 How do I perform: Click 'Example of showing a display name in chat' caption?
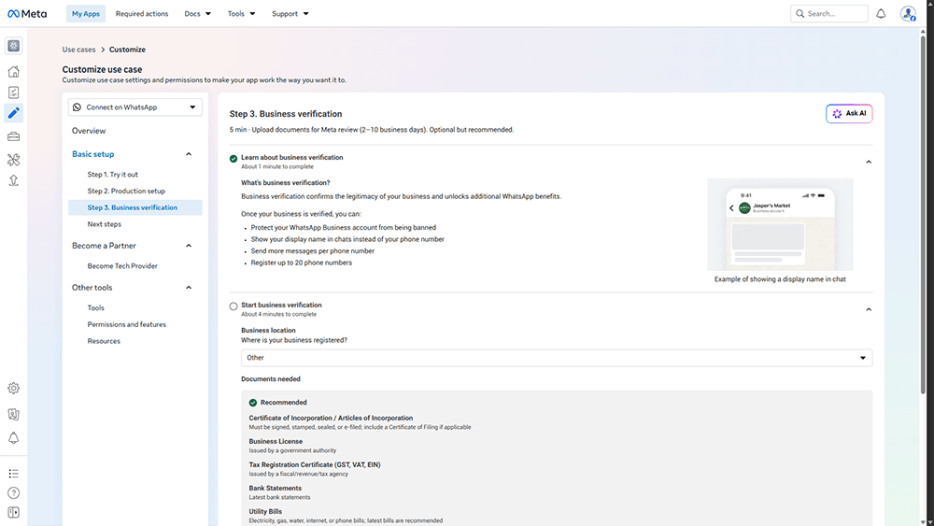coord(780,279)
